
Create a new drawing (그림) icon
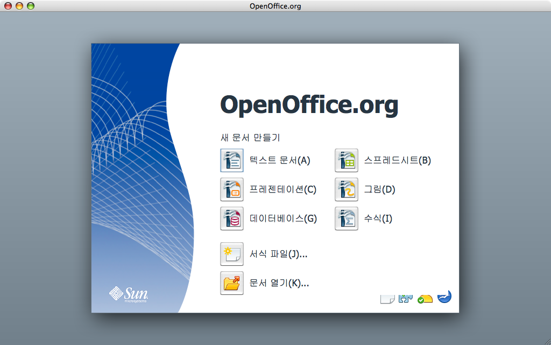347,189
